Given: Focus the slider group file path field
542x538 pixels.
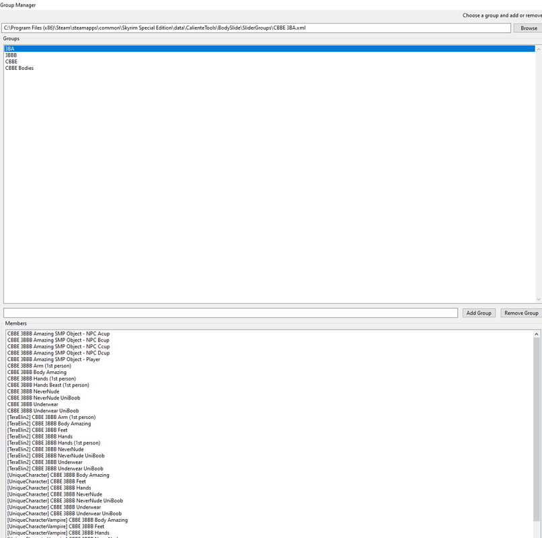Looking at the screenshot, I should click(256, 28).
